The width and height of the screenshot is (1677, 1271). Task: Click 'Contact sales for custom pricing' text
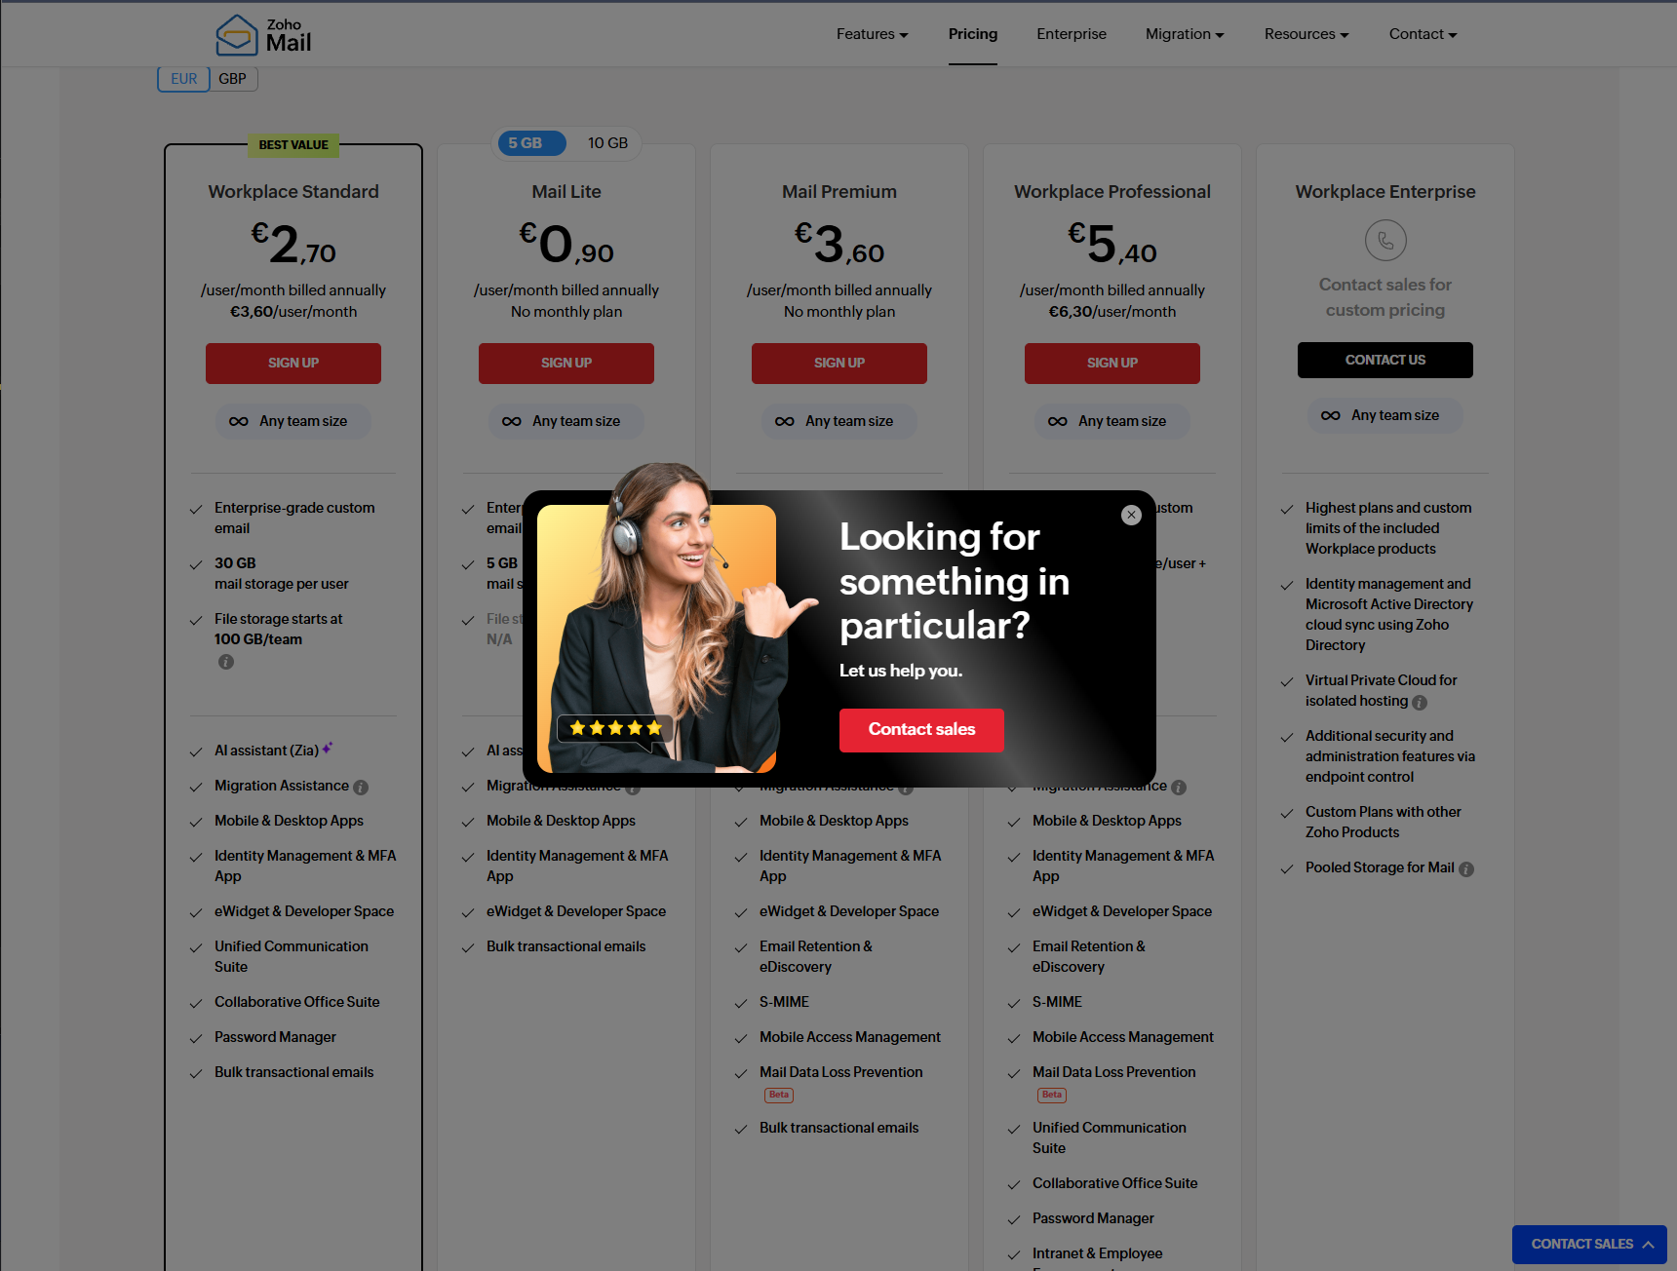[1385, 297]
